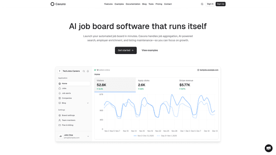Viewport: 276px width, 155px height.
Task: Click the Cavuno logo circle icon
Action: coord(52,4)
